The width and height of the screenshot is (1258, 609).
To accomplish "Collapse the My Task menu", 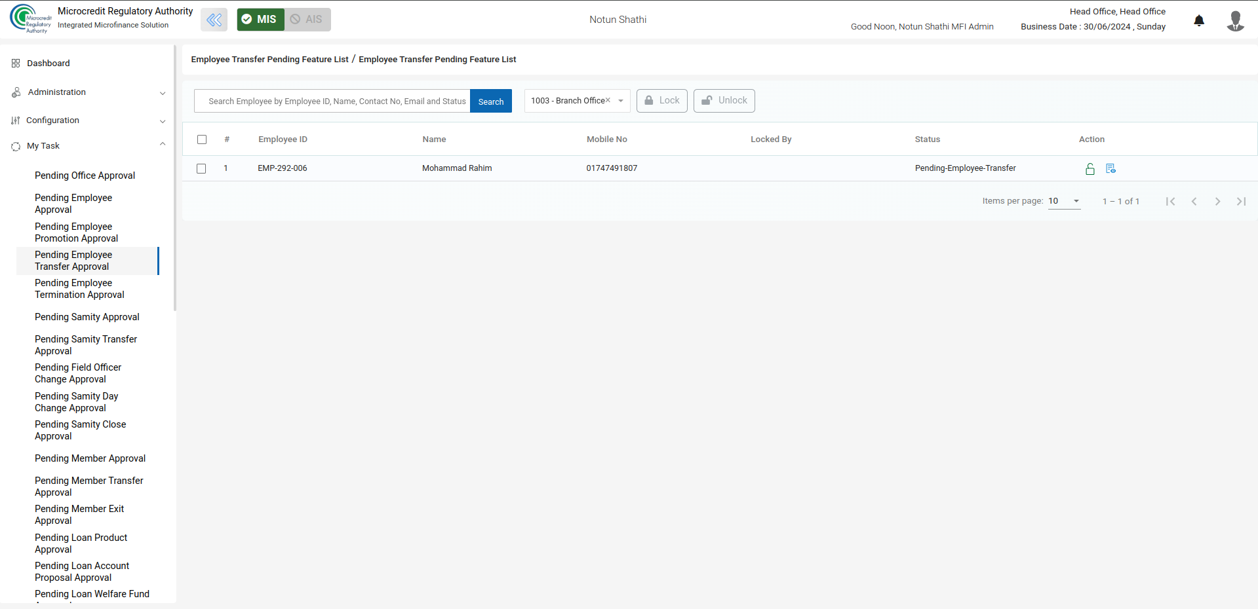I will coord(163,145).
